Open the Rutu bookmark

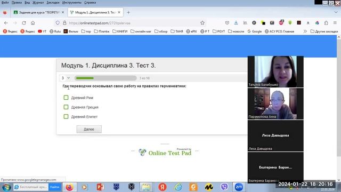pyautogui.click(x=55, y=31)
